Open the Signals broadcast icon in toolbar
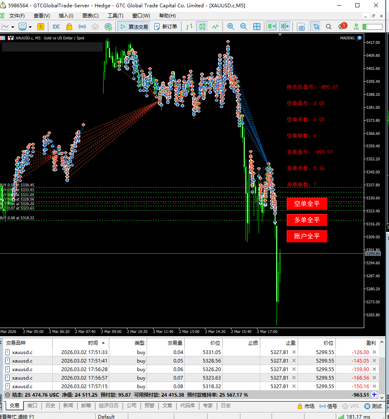 tap(82, 27)
